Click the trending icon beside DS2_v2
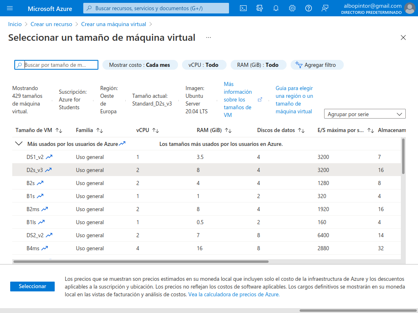 click(49, 235)
